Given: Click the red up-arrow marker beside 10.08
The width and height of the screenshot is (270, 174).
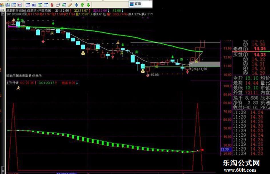Looking at the screenshot, I should click(147, 75).
